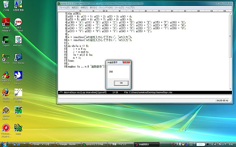236x147 pixels.
Task: Open the Recycle Bin (ごみ箱) desktop icon
Action: 6,6
